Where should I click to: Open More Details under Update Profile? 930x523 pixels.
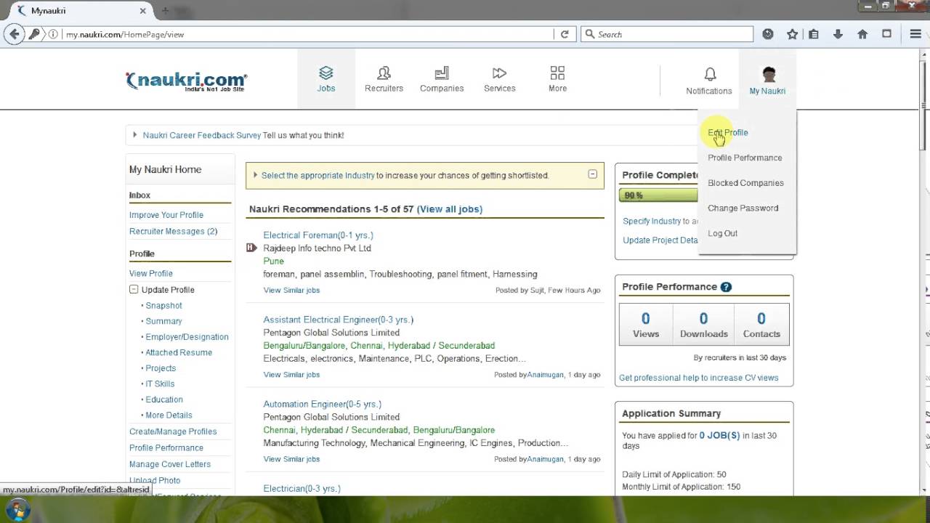pos(169,415)
